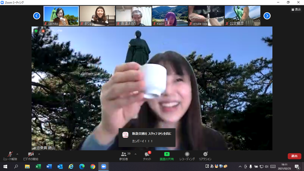Expand arrow beside the participants button
304x171 pixels.
(135, 154)
